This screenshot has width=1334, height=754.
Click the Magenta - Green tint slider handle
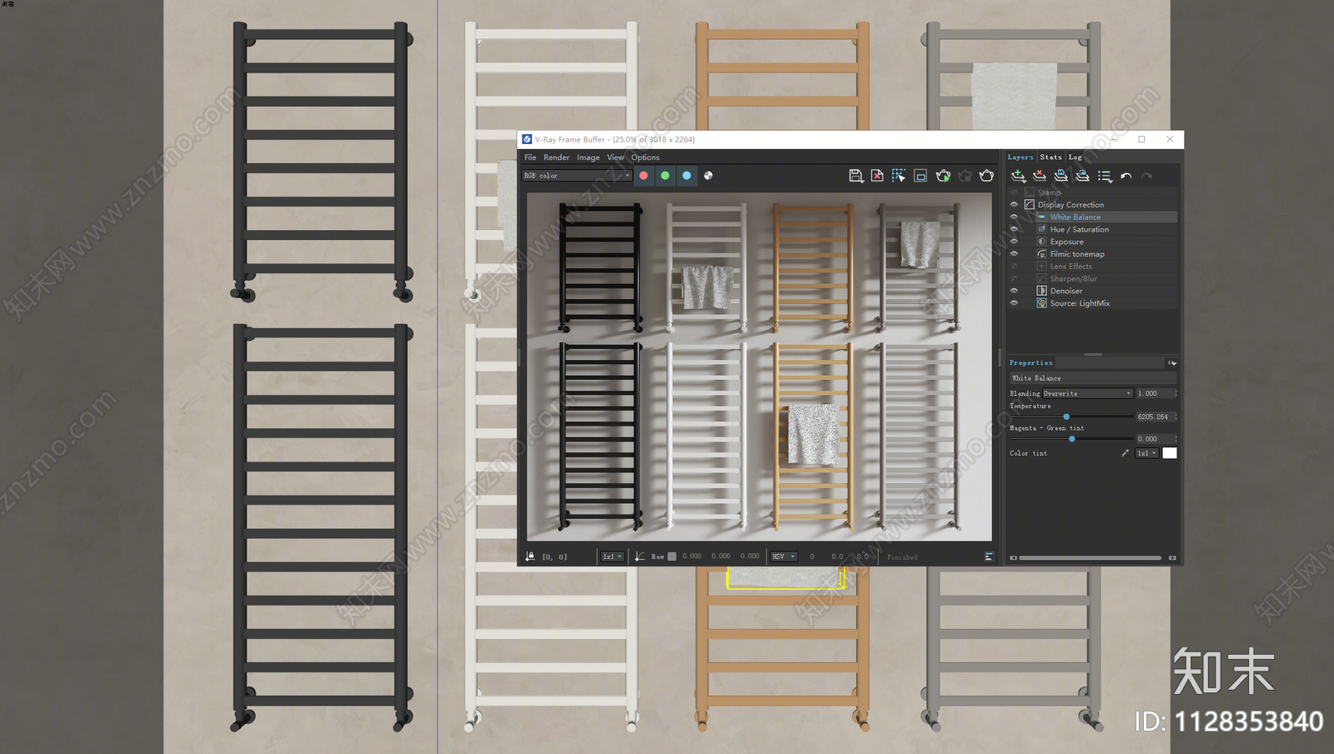point(1072,438)
